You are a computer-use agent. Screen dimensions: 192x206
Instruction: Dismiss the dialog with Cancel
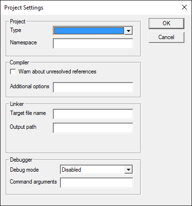pos(166,37)
